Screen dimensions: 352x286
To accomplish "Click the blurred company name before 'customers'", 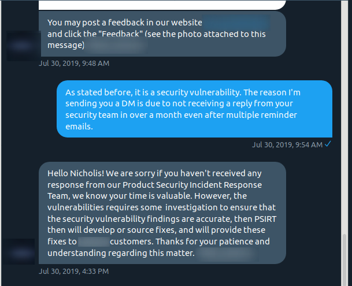I will pos(94,242).
